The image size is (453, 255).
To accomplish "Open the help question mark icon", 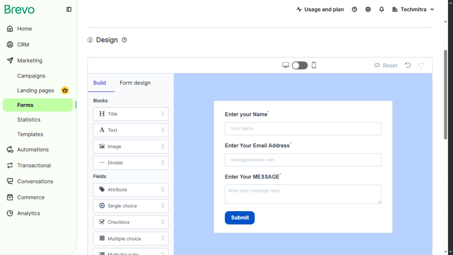I will (x=354, y=9).
